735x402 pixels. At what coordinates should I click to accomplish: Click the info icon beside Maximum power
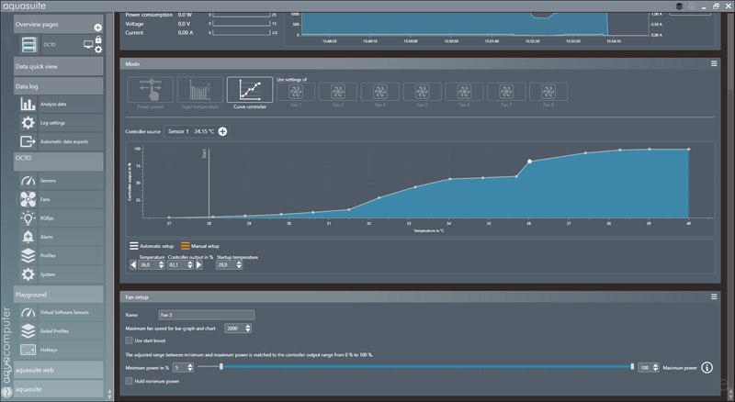(707, 367)
